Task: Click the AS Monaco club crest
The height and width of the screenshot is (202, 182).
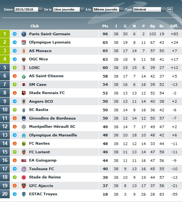Action: click(24, 51)
